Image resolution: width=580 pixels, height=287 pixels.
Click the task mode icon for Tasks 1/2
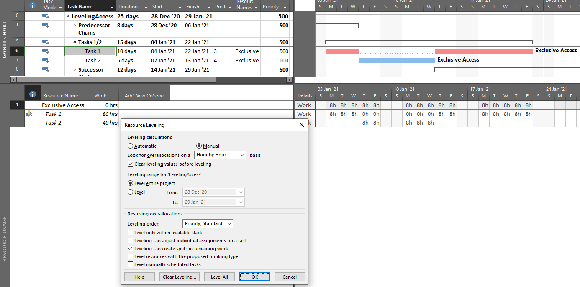[x=46, y=42]
